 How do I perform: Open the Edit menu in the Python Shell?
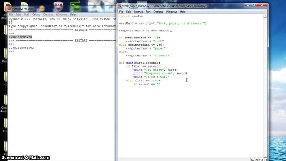click(x=18, y=14)
